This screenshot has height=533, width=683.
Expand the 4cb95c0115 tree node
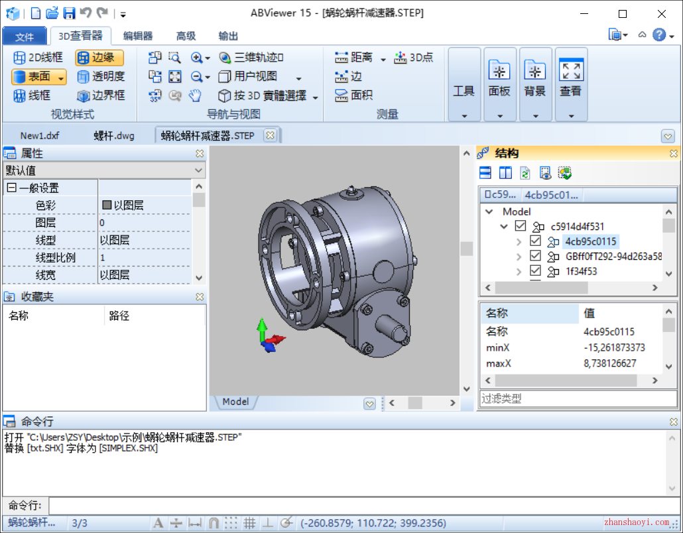(519, 241)
